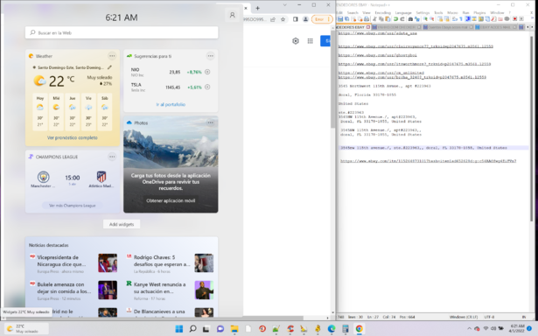Click the green Undo arrow in Notepad++

(395, 19)
